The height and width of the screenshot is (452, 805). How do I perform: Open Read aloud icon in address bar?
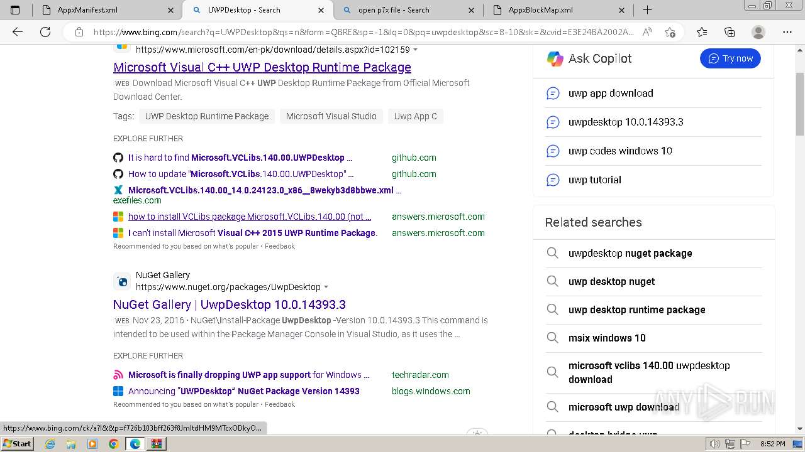[x=647, y=32]
